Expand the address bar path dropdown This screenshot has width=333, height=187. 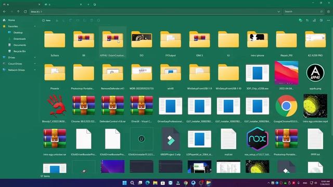tap(278, 11)
